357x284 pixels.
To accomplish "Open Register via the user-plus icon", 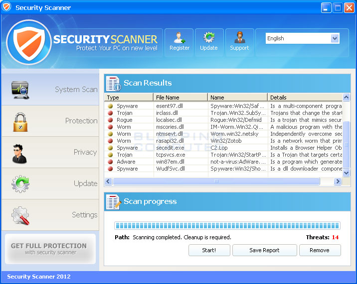I will click(179, 37).
